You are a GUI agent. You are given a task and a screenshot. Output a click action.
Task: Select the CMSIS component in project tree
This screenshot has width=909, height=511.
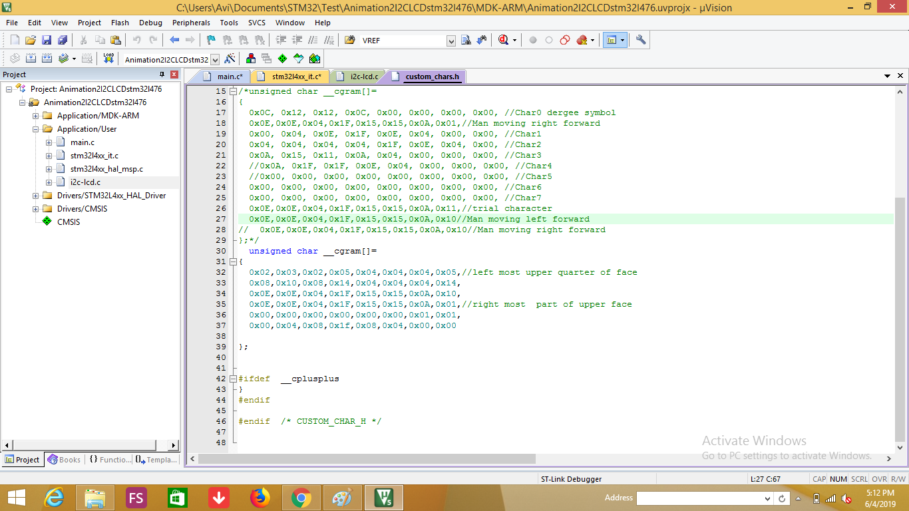pyautogui.click(x=68, y=222)
